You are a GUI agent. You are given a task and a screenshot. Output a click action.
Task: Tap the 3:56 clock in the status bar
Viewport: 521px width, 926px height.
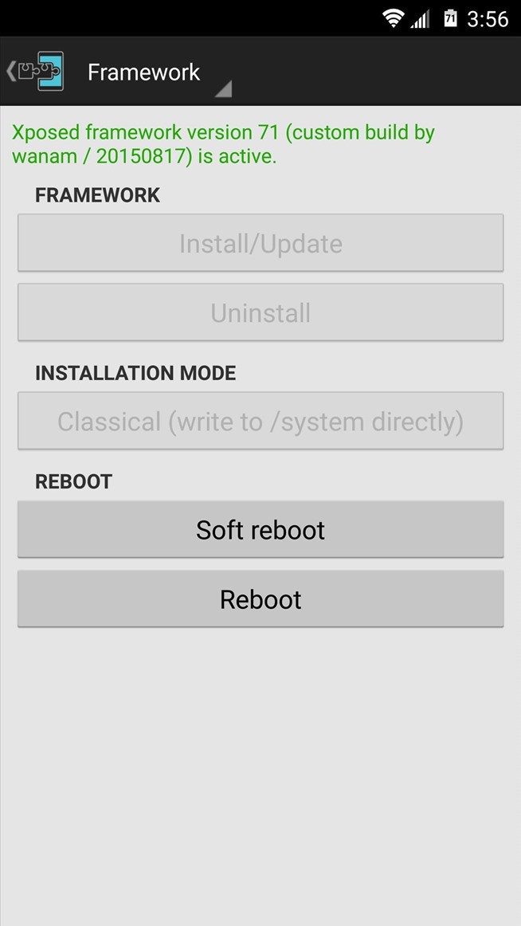488,19
